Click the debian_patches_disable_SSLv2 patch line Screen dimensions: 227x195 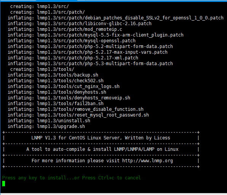115,18
